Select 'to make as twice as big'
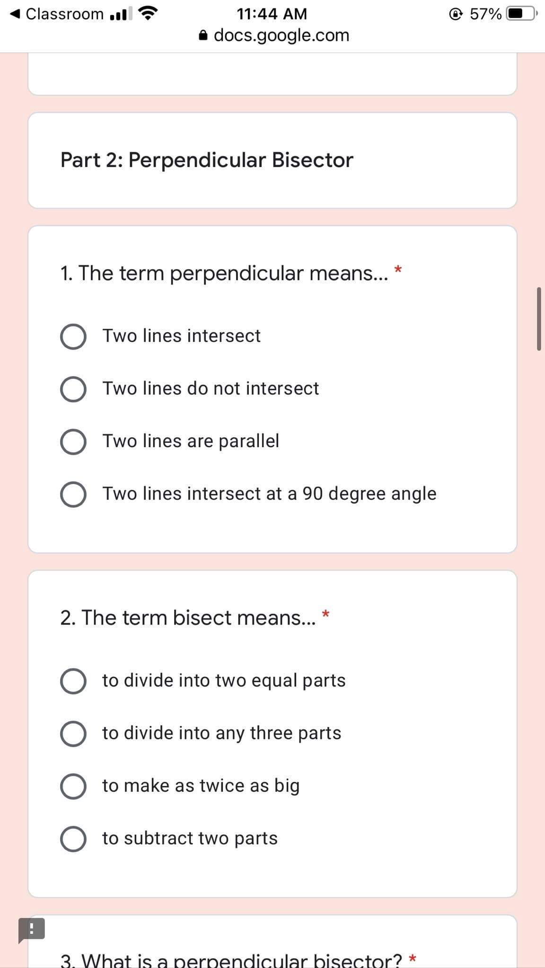545x968 pixels. pyautogui.click(x=73, y=786)
